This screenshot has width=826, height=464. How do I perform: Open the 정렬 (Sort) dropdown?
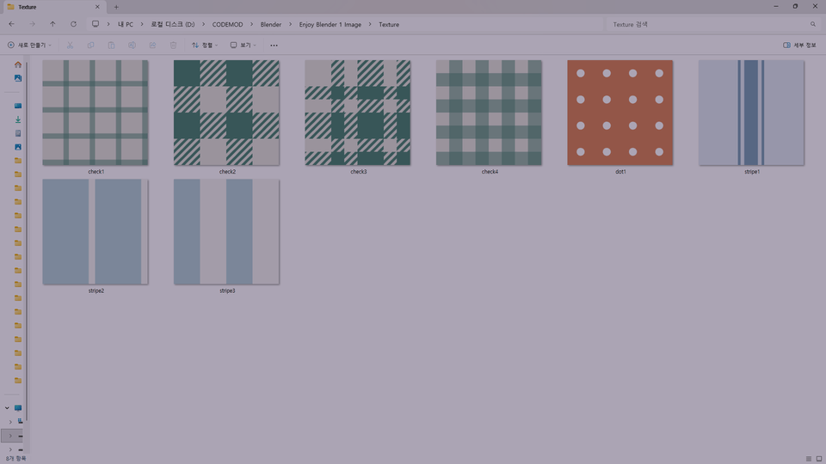pyautogui.click(x=205, y=45)
